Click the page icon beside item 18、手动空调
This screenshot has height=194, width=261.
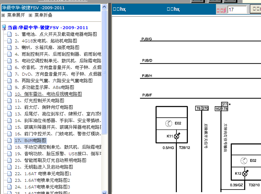pos(10,147)
